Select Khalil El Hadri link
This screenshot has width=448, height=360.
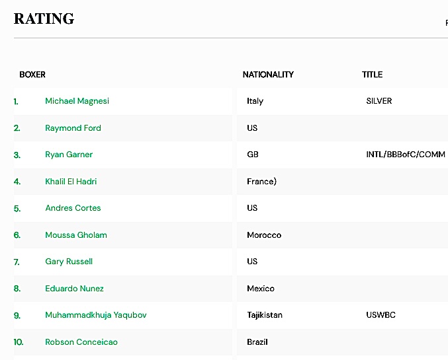[71, 182]
